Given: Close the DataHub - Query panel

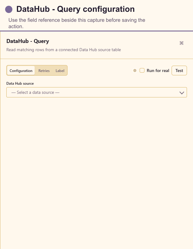Looking at the screenshot, I should (182, 43).
